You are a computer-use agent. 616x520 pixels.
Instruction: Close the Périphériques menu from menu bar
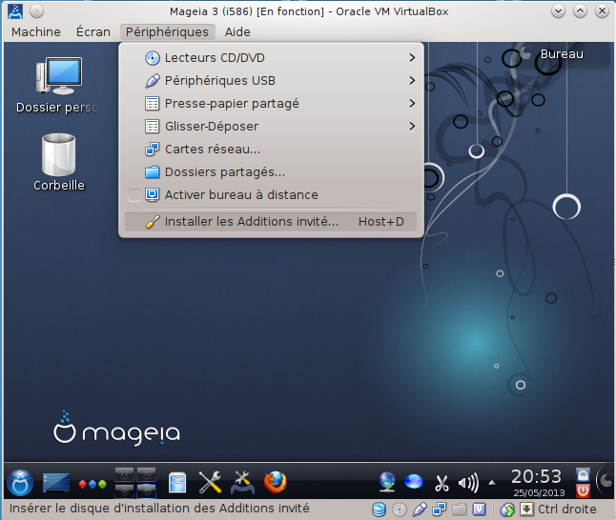pyautogui.click(x=168, y=31)
